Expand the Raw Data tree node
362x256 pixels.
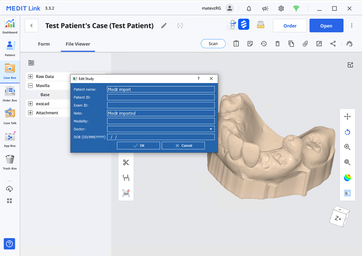pos(30,77)
